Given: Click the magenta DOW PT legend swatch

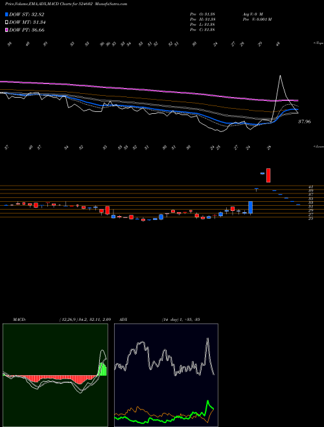Looking at the screenshot, I should click(x=7, y=30).
